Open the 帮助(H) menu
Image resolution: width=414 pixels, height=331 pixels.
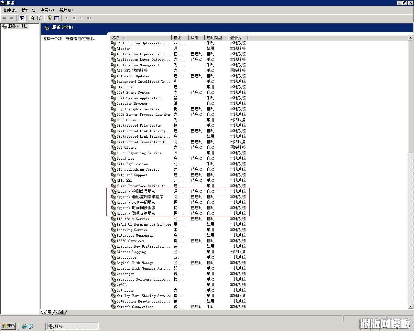66,10
